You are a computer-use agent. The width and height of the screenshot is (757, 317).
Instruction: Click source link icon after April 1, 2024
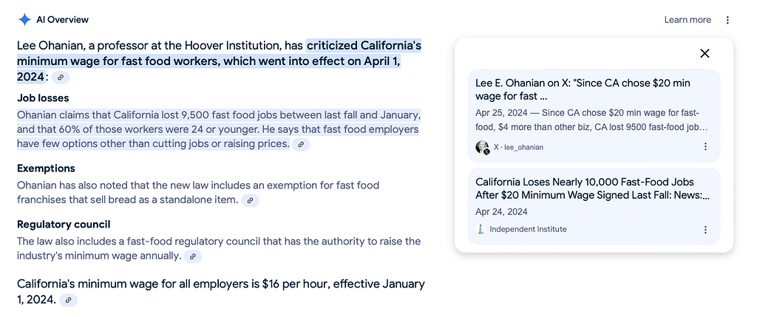coord(61,77)
